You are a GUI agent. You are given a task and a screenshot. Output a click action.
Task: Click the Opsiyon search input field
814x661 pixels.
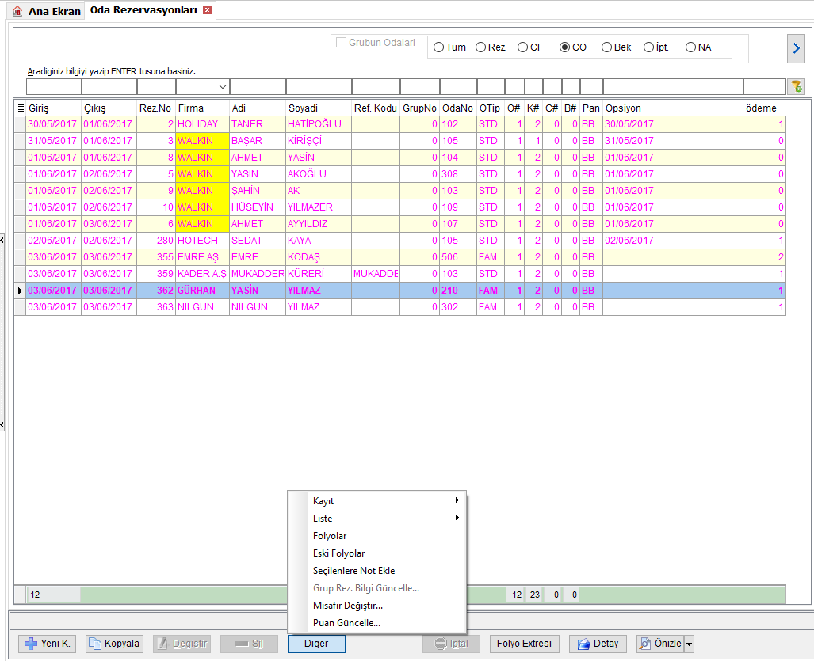point(673,86)
